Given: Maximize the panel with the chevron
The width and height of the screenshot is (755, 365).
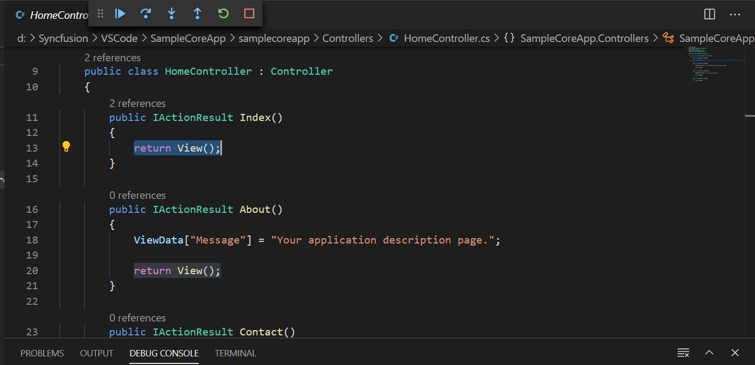Looking at the screenshot, I should coord(709,353).
